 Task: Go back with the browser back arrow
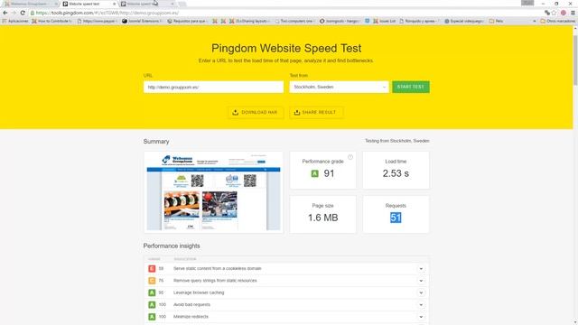5,13
